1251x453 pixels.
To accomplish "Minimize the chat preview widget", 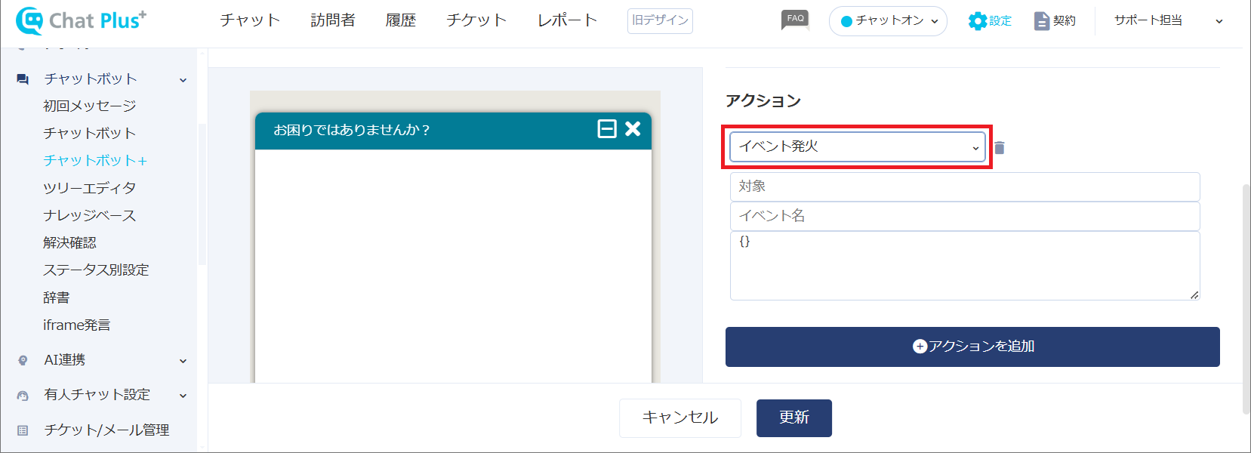I will [x=607, y=129].
